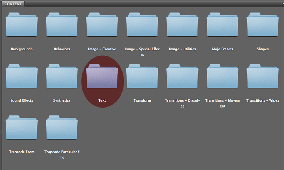Click the Text folder label
The width and height of the screenshot is (284, 170).
pos(102,100)
